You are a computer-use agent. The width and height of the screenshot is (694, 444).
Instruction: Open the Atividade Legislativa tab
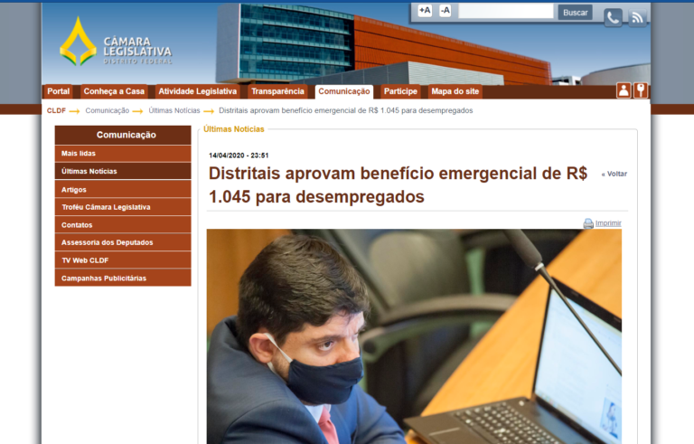tap(197, 91)
